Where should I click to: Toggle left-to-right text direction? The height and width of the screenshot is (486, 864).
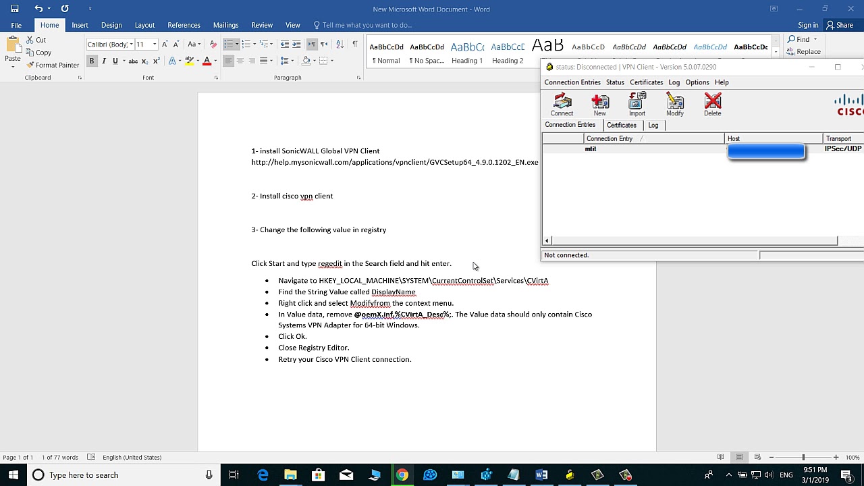[x=312, y=45]
